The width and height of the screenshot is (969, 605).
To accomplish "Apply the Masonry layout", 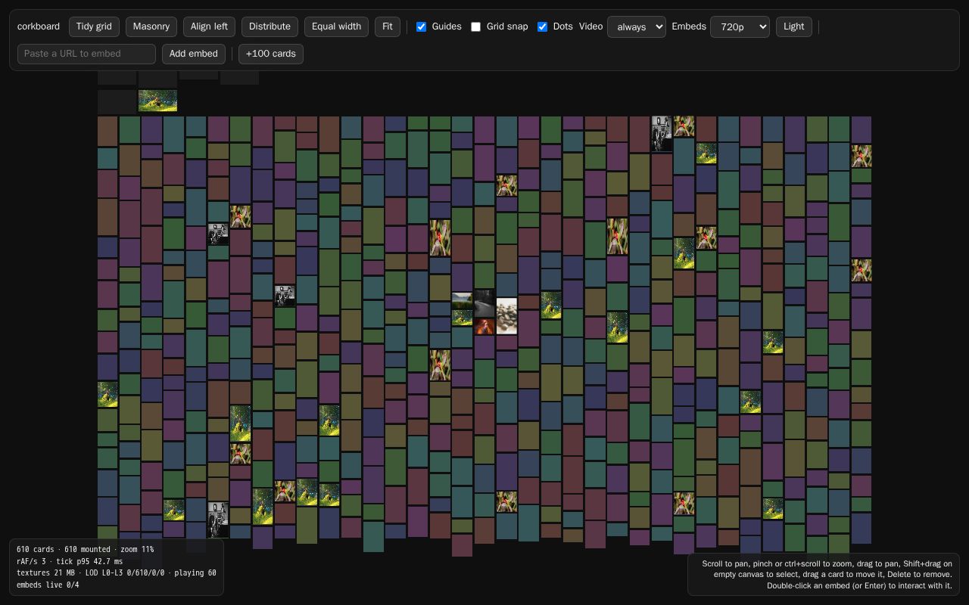I will pos(151,26).
